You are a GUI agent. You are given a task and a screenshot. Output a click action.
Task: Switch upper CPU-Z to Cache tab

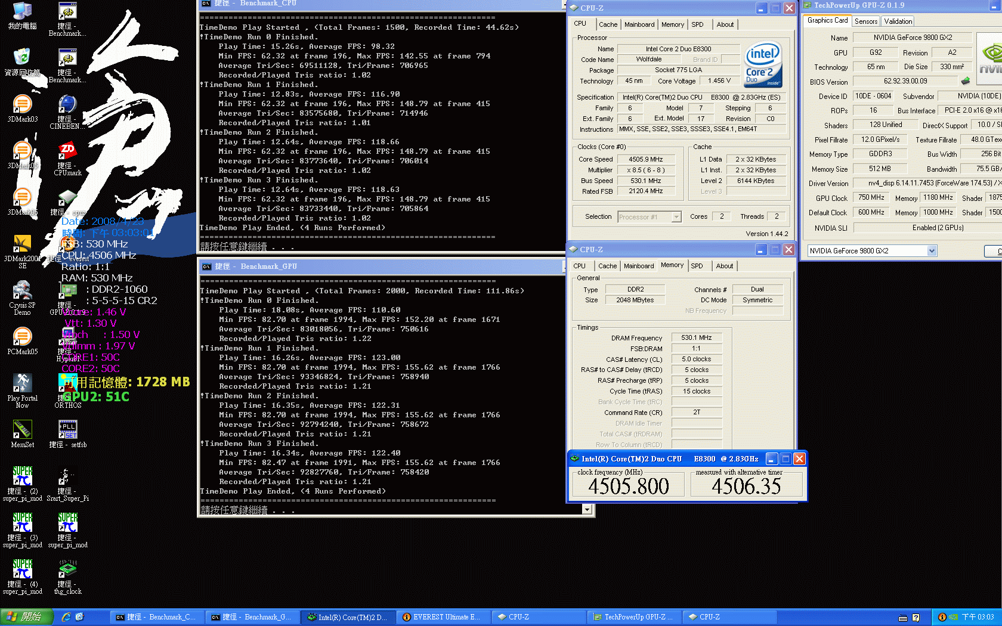pyautogui.click(x=608, y=24)
